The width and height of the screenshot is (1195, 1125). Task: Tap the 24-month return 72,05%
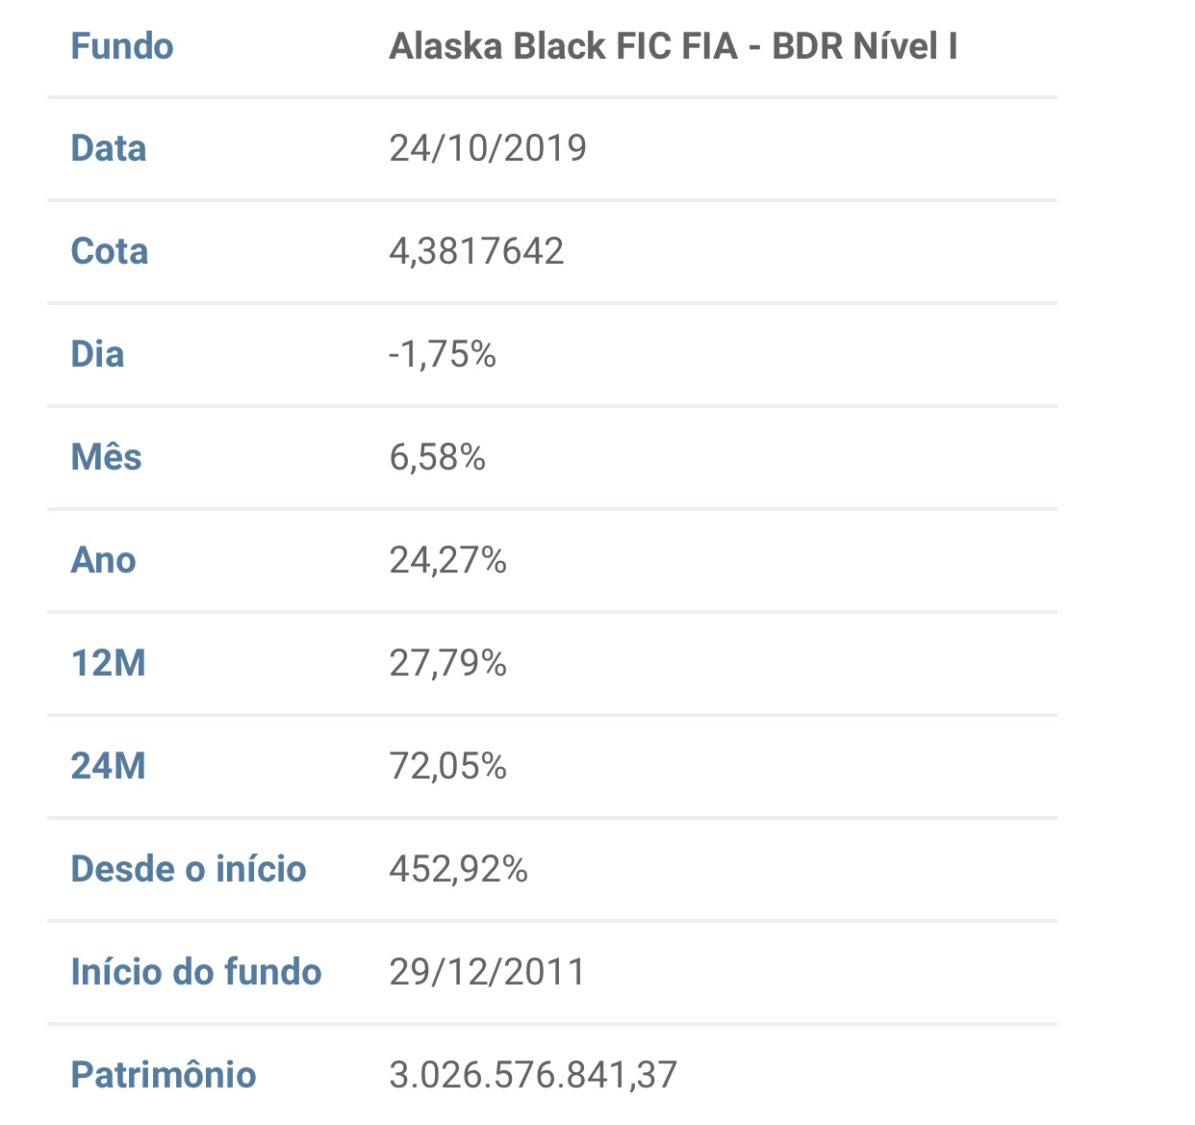tap(447, 766)
